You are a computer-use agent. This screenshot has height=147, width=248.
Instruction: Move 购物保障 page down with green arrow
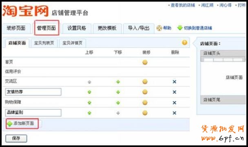pyautogui.click(x=118, y=103)
